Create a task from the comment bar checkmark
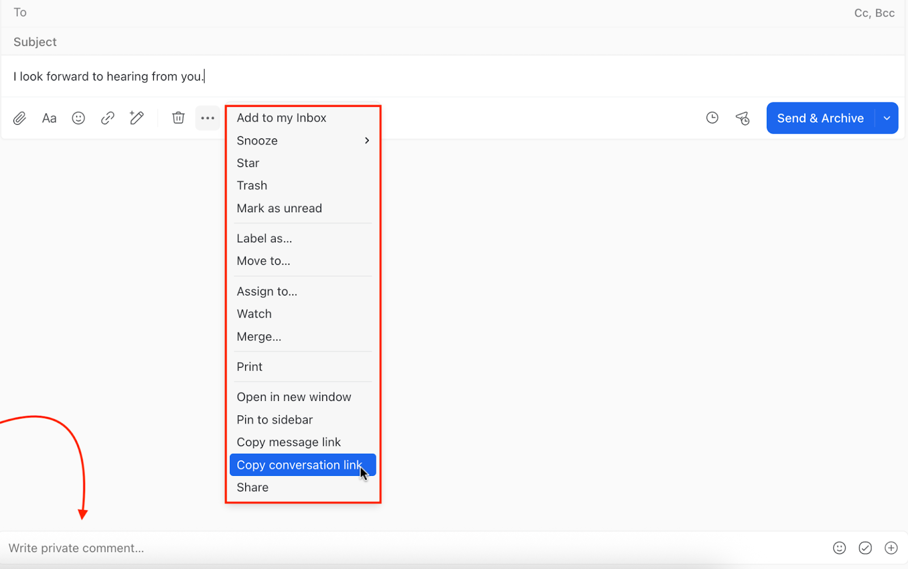 click(x=865, y=548)
